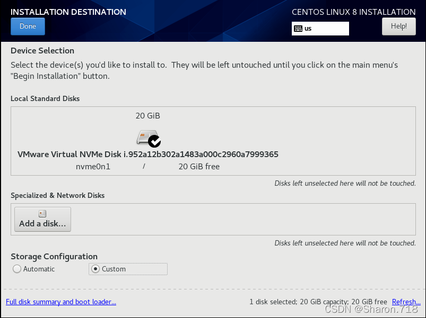This screenshot has width=426, height=318.
Task: Click the 20 GiB free text under disk
Action: pos(199,166)
